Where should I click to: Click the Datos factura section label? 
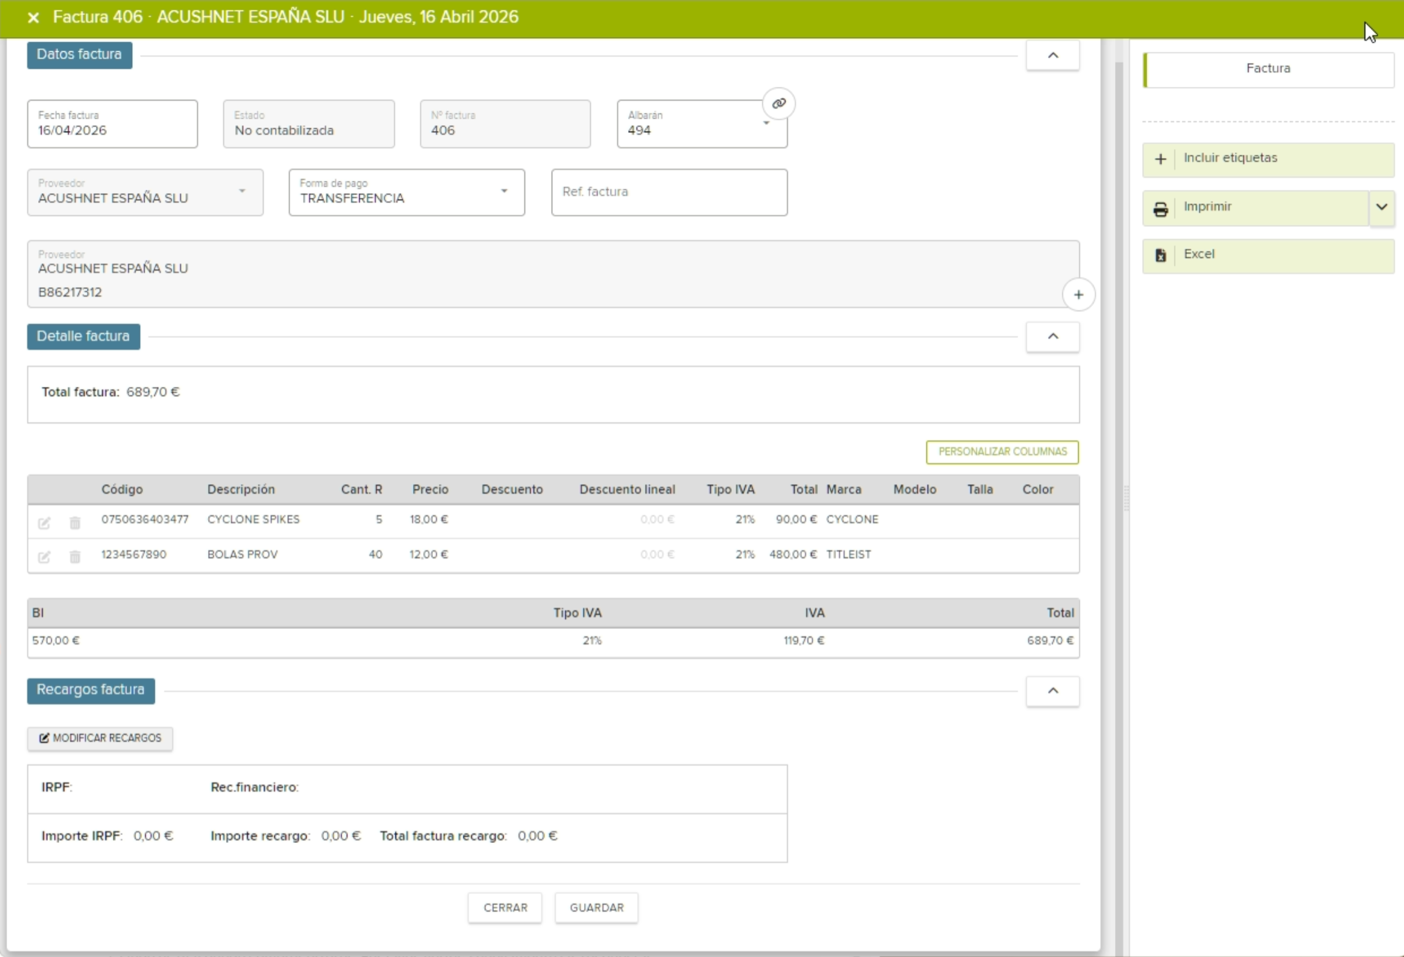point(79,55)
